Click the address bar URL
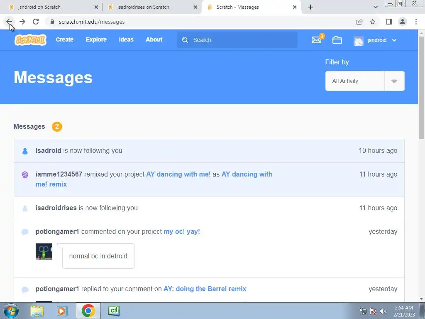 tap(92, 22)
